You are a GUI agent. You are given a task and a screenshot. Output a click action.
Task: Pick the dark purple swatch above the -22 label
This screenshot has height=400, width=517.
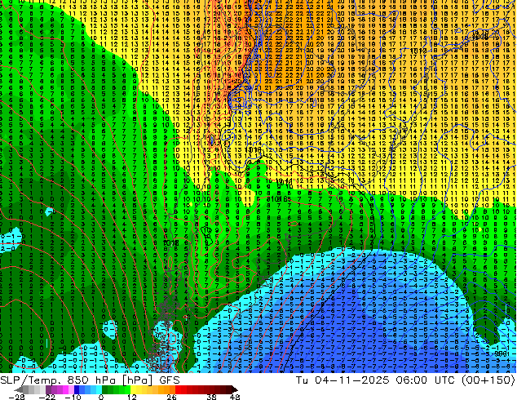click(x=48, y=389)
